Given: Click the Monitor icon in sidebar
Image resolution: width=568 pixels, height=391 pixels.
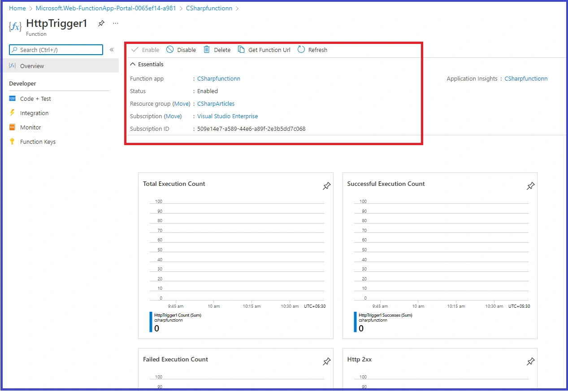Looking at the screenshot, I should pyautogui.click(x=13, y=127).
